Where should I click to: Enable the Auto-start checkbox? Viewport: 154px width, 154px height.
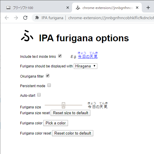tap(39, 95)
